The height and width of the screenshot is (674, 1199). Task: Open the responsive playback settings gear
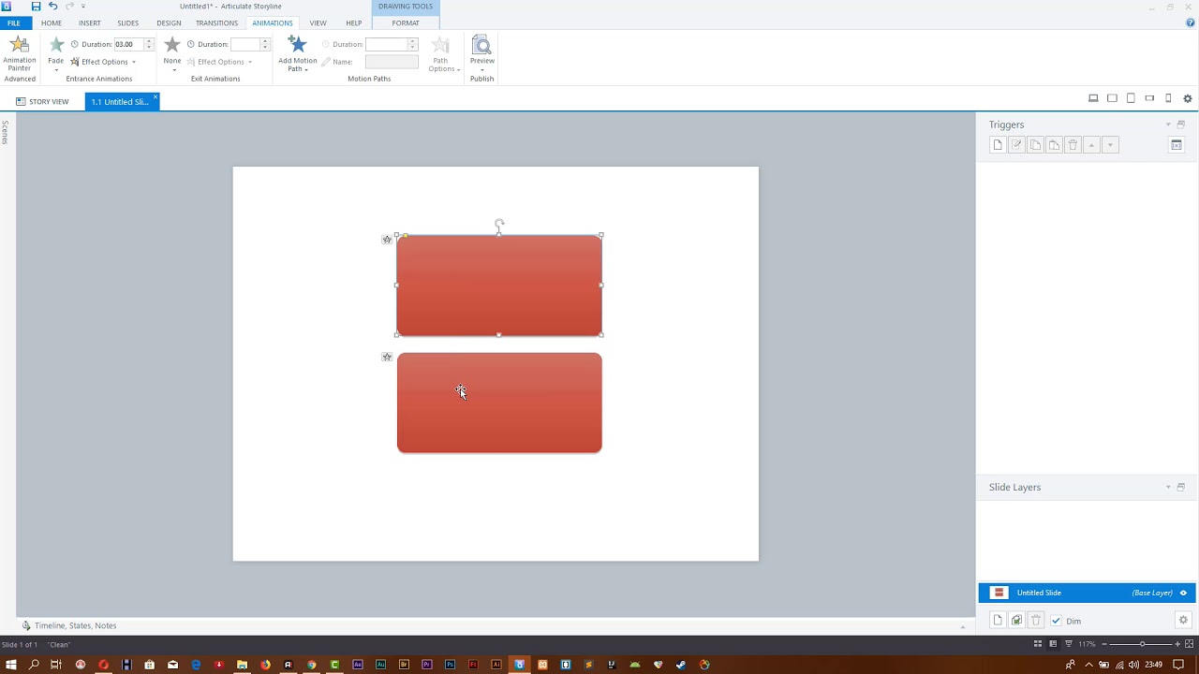(1188, 98)
